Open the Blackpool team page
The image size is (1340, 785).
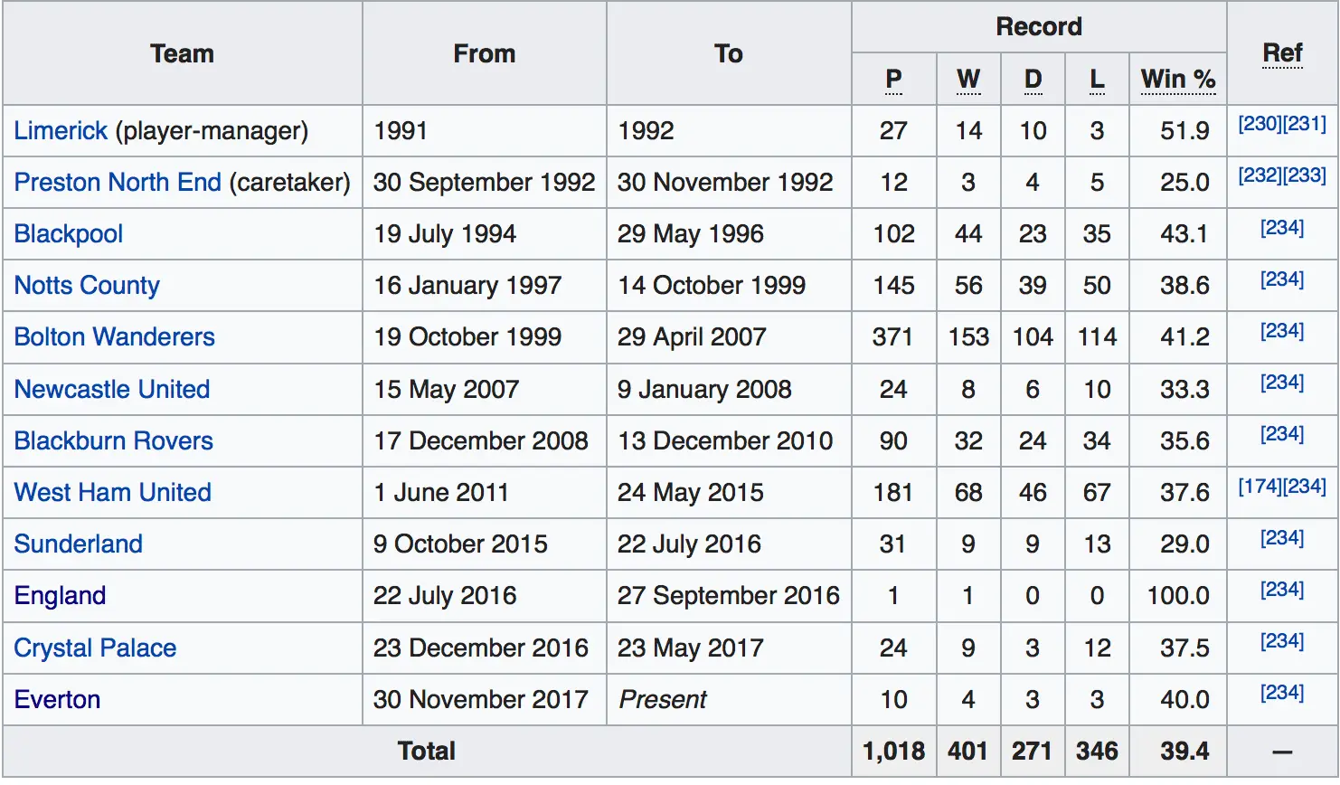click(x=69, y=234)
